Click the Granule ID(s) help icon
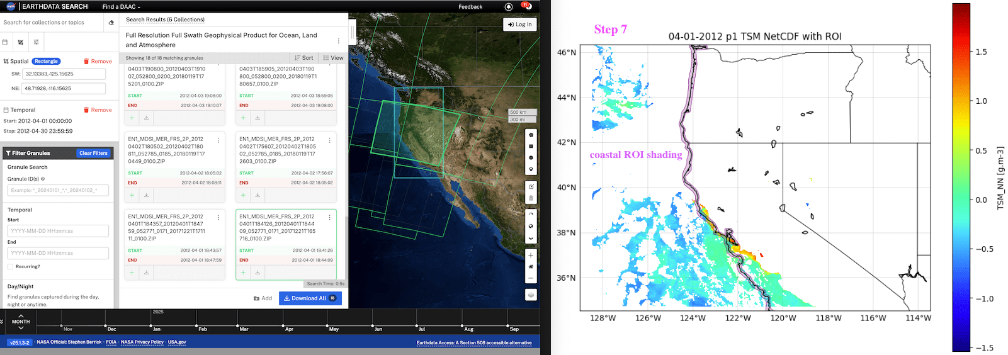The height and width of the screenshot is (355, 1008). (43, 179)
